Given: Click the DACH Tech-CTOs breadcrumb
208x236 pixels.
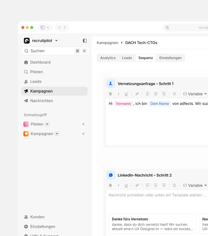Looking at the screenshot, I should click(x=141, y=43).
